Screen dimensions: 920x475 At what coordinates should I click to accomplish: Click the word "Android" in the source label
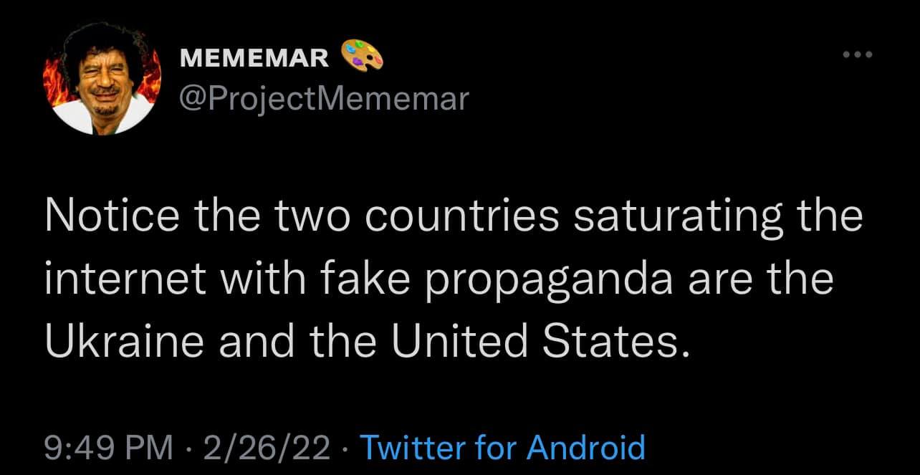click(x=585, y=447)
